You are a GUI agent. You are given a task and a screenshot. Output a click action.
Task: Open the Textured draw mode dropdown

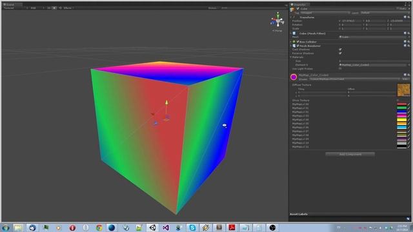(x=15, y=8)
